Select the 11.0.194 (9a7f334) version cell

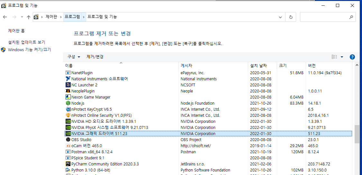(x=325, y=73)
